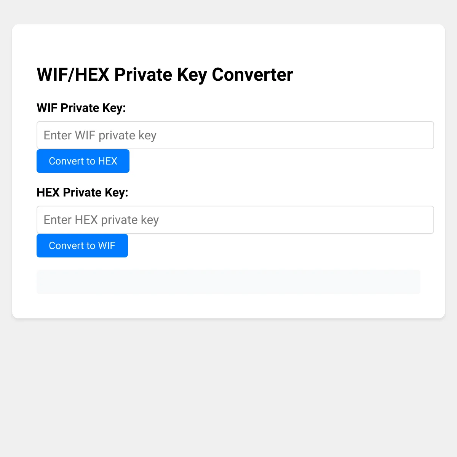
Task: Activate the blue button under the WIF field
Action: tap(83, 161)
